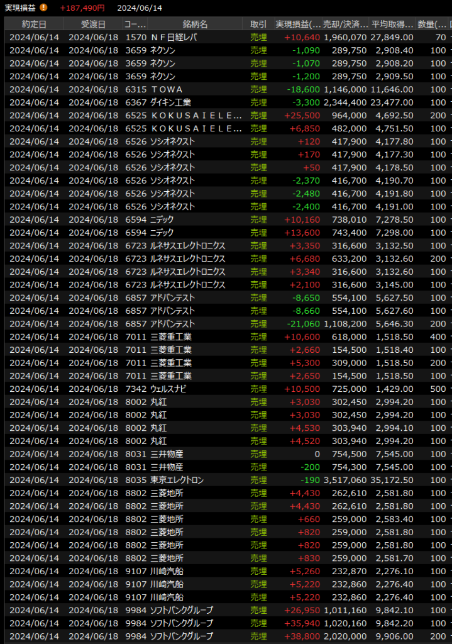The height and width of the screenshot is (644, 452).
Task: Sort by the 受渡日 column header
Action: pos(93,25)
